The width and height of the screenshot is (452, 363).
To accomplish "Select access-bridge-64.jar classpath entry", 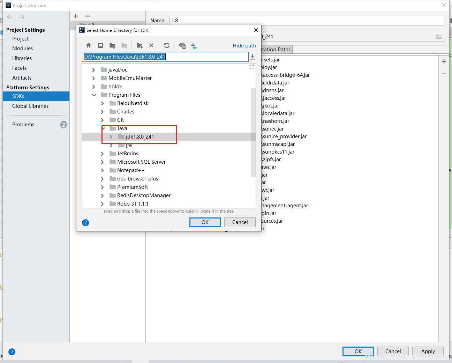I will pos(286,75).
